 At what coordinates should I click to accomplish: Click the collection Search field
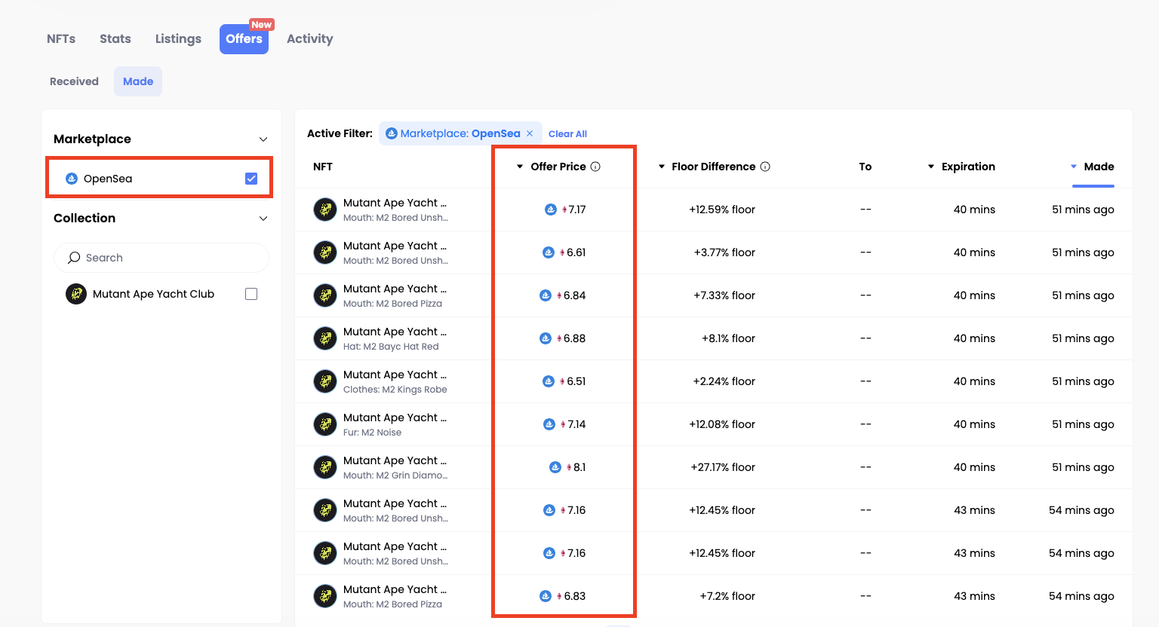161,258
